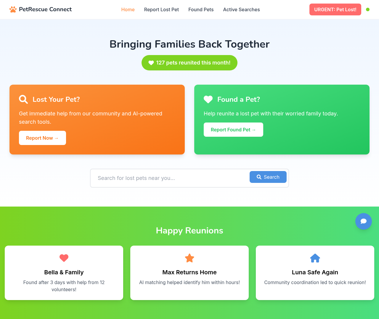Click the lost pets search input field
Screen dimensions: 379x319
[x=169, y=178]
